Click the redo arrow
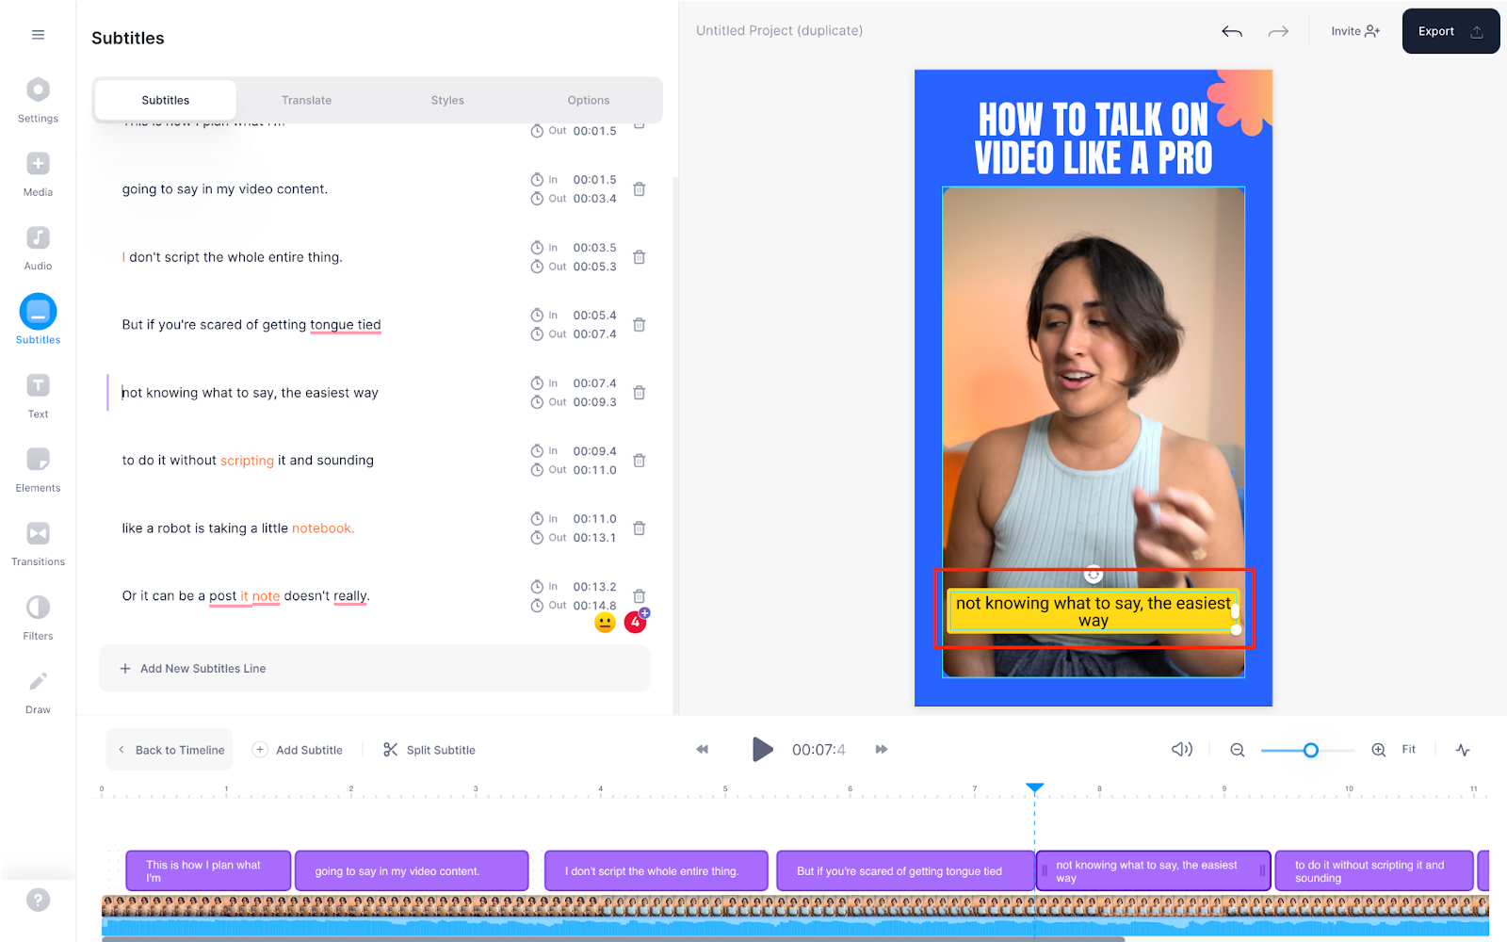 pyautogui.click(x=1278, y=31)
